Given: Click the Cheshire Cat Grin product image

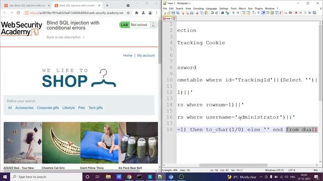Looking at the screenshot, I should pos(61,143).
